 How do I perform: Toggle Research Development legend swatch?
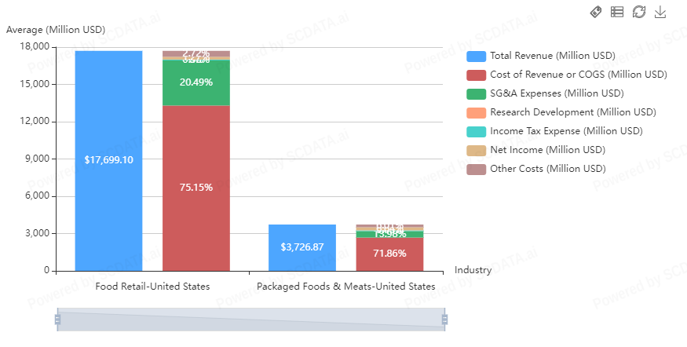pos(476,112)
